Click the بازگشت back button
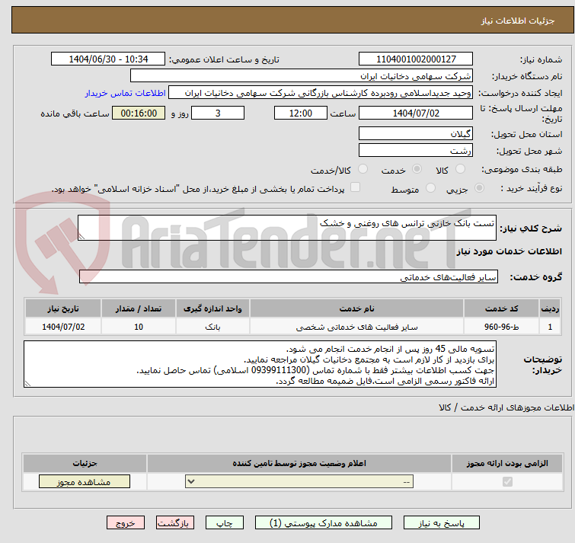Image resolution: width=575 pixels, height=543 pixels. click(x=175, y=523)
